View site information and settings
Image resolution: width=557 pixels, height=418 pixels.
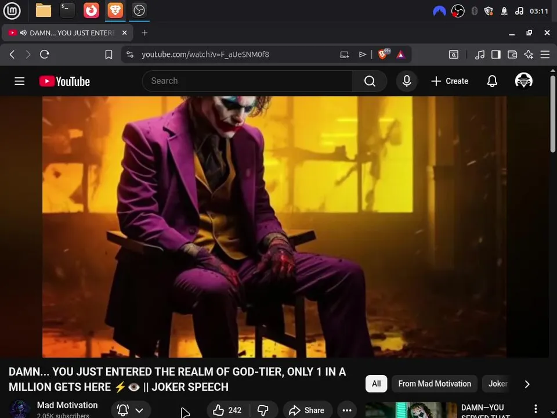(x=130, y=55)
